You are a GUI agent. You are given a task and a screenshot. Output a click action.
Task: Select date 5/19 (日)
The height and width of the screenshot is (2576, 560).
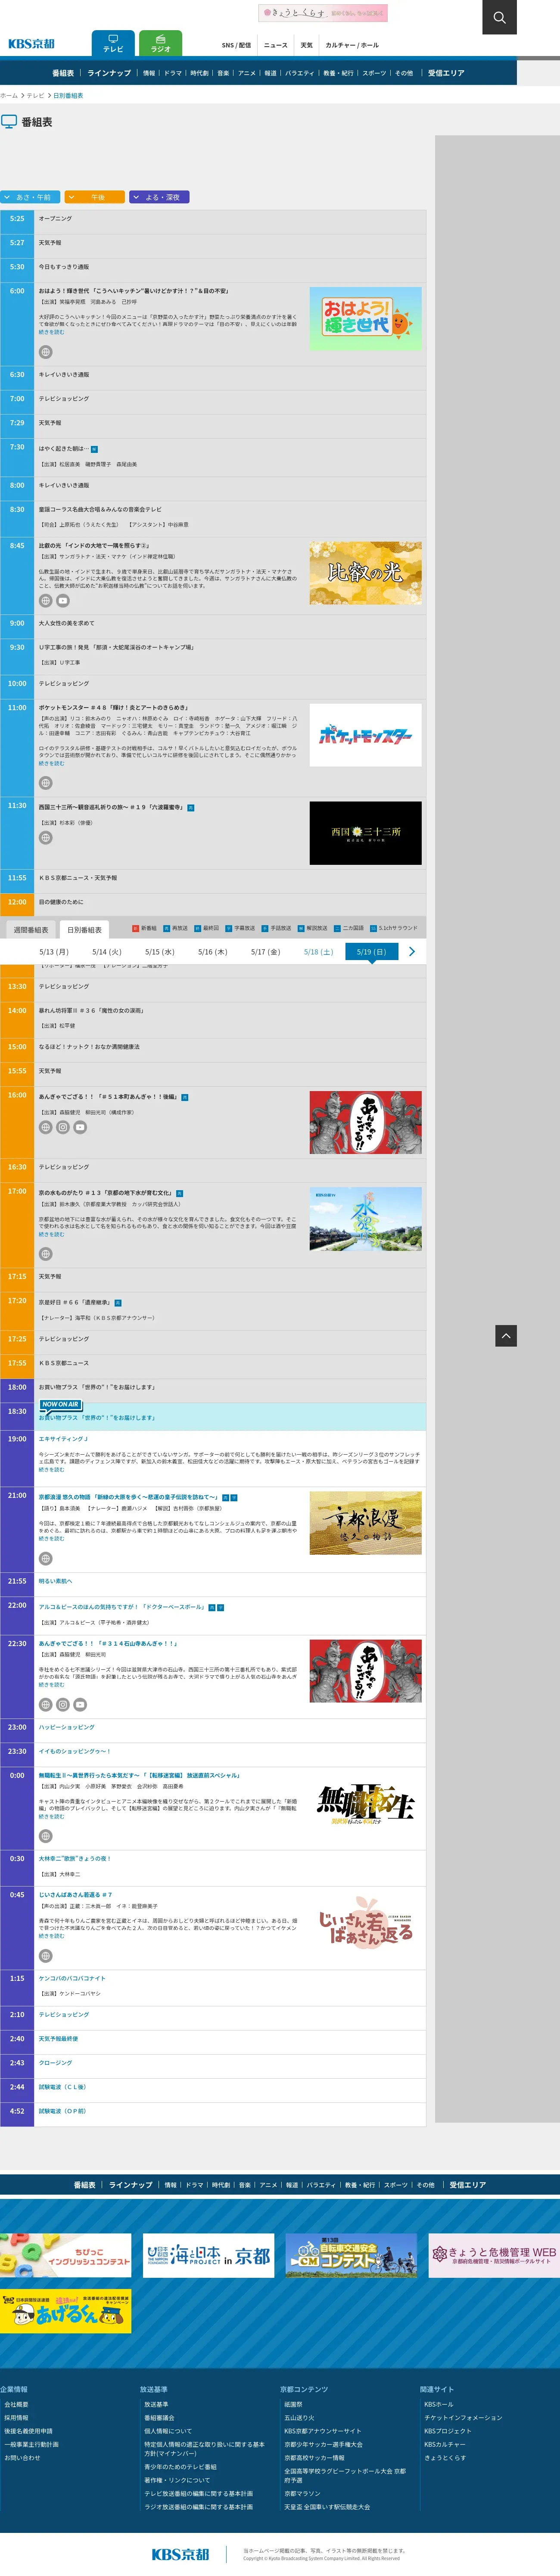pyautogui.click(x=372, y=952)
